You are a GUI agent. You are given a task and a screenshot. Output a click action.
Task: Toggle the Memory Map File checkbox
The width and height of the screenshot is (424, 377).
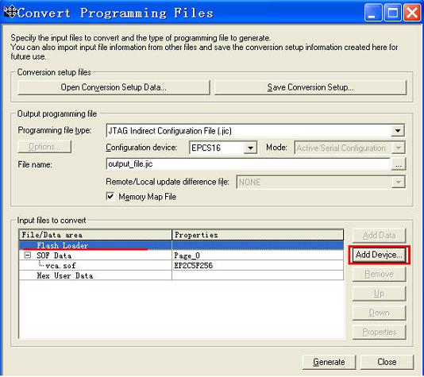(x=110, y=196)
